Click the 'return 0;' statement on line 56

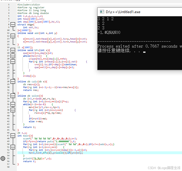point(29,161)
